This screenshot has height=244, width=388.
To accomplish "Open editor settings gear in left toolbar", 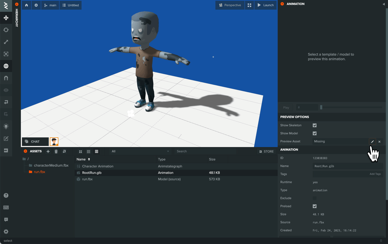I will pos(6,232).
